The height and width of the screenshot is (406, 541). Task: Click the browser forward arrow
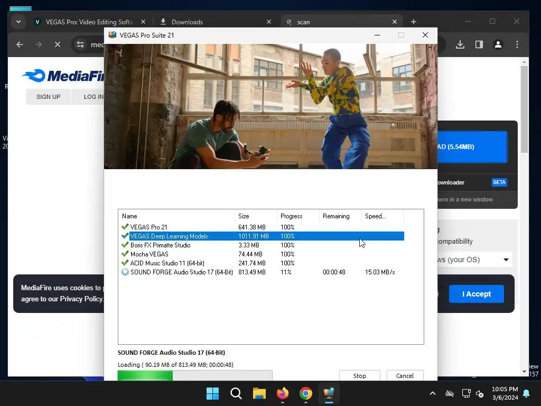tap(38, 44)
